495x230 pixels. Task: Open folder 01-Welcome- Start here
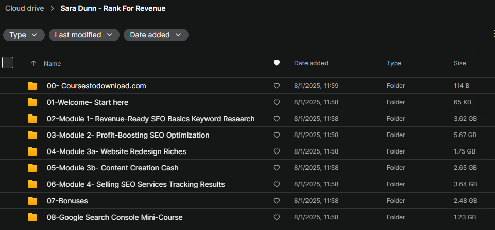88,102
